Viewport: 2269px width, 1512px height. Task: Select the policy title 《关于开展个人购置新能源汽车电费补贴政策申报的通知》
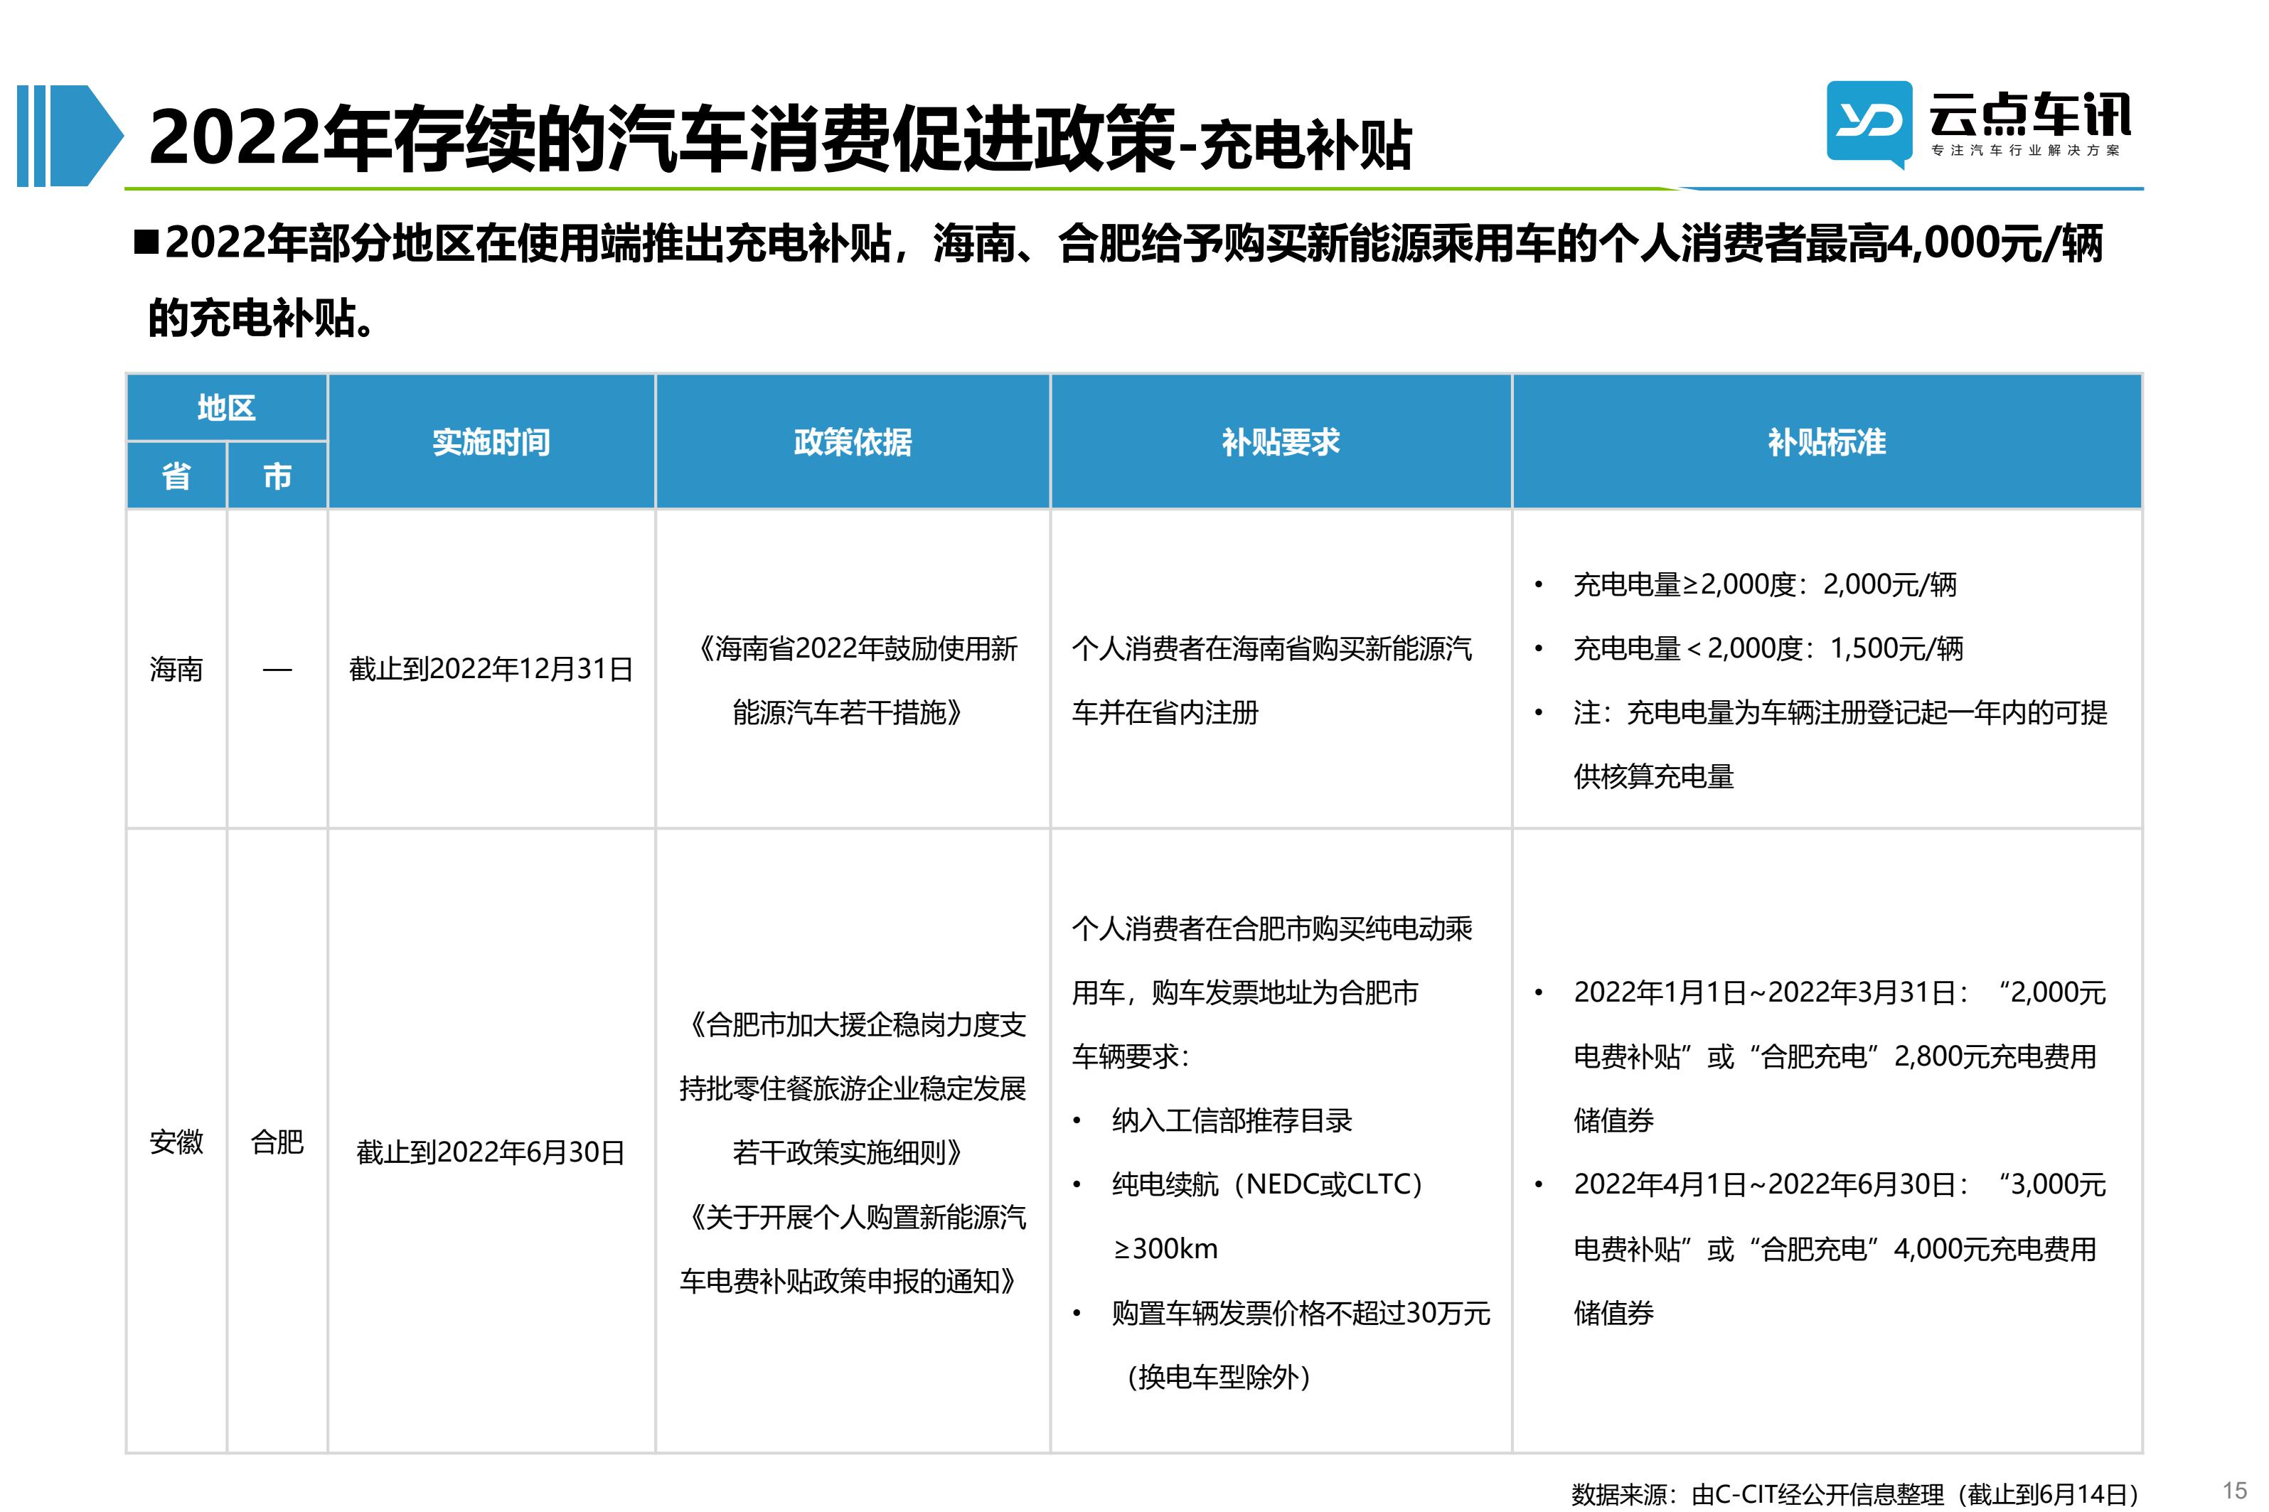853,1248
